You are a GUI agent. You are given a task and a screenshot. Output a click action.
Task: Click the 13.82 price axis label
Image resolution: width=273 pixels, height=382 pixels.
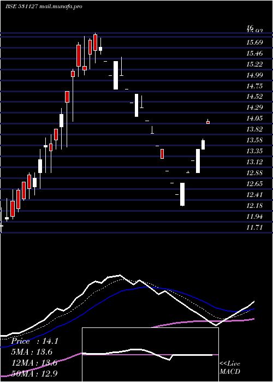pos(254,129)
